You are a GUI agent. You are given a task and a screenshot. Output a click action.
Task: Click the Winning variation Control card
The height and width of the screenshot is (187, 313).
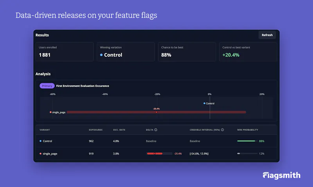126,52
